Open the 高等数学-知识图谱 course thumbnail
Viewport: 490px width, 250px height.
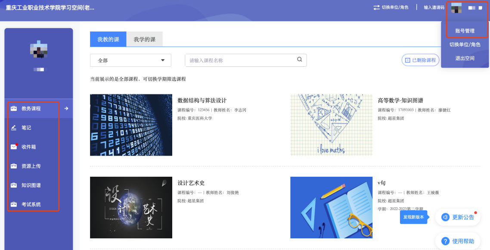[331, 125]
